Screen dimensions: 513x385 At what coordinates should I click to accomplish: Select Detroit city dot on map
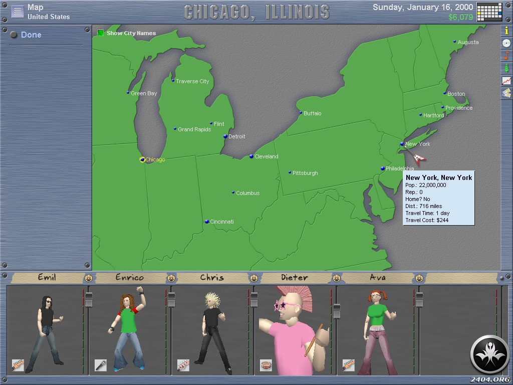(x=225, y=136)
